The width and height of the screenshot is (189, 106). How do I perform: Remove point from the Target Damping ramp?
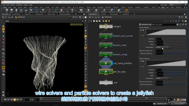[141, 61]
